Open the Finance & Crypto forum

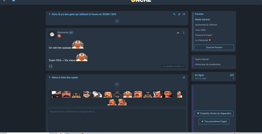coord(203,35)
